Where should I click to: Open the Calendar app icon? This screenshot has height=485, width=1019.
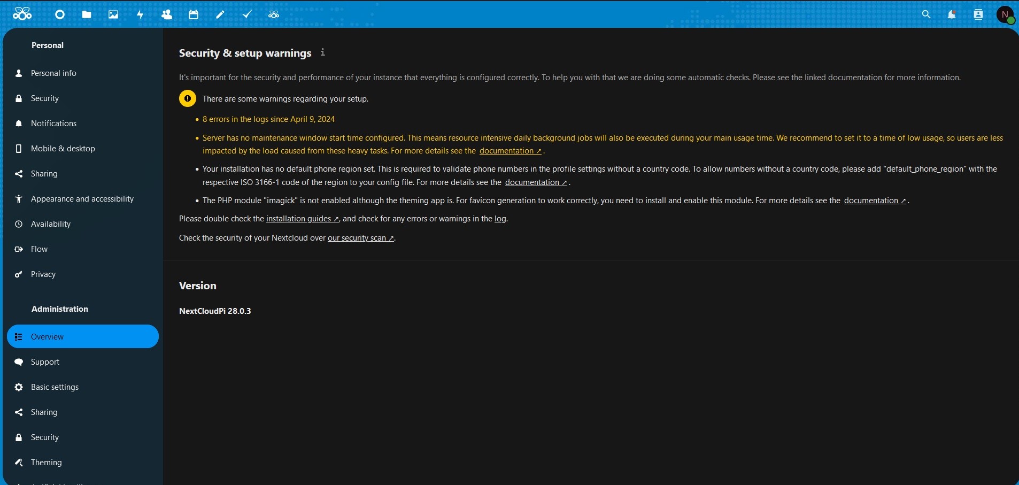pyautogui.click(x=194, y=15)
